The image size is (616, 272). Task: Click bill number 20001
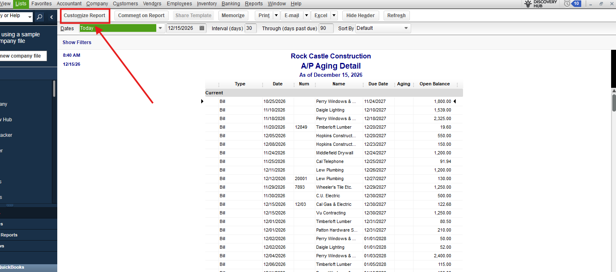click(x=301, y=178)
